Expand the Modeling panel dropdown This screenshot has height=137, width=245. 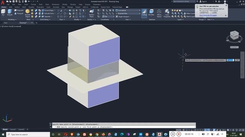tap(12, 19)
